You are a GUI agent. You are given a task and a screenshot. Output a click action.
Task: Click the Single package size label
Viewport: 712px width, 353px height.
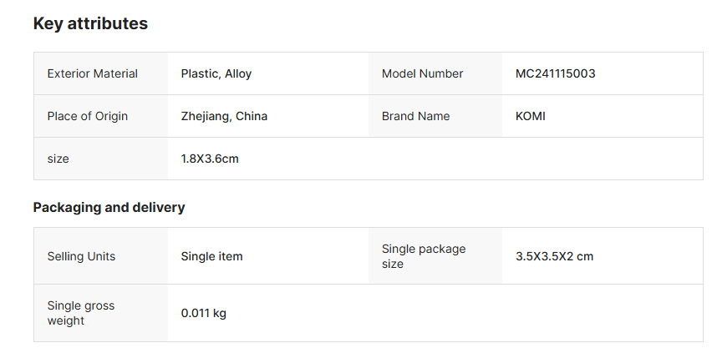(424, 256)
